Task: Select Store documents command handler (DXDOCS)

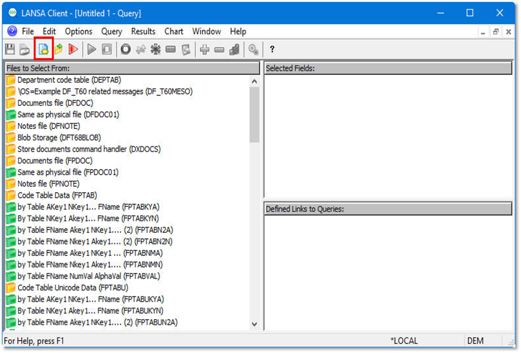Action: [89, 149]
